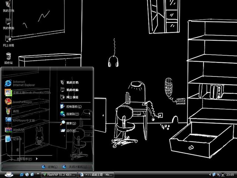Screen dimensions: 237x178
Task: Open 画图 paint program in the Start menu
Action: click(x=12, y=111)
